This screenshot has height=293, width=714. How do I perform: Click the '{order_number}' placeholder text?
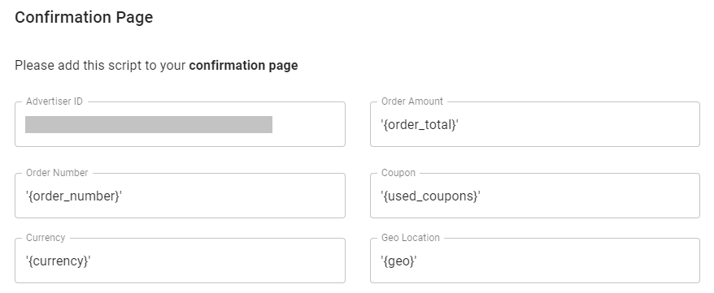(74, 196)
